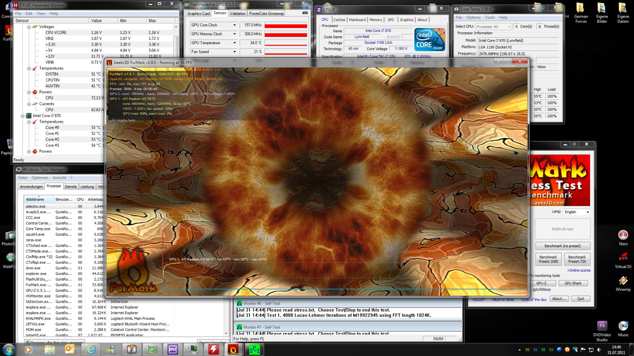Open the Memory tab in CPU-Z
The height and width of the screenshot is (356, 634).
pos(376,20)
